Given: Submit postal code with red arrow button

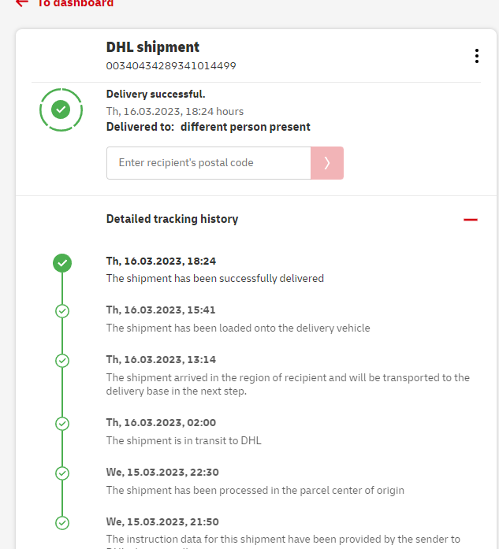Looking at the screenshot, I should pos(327,163).
